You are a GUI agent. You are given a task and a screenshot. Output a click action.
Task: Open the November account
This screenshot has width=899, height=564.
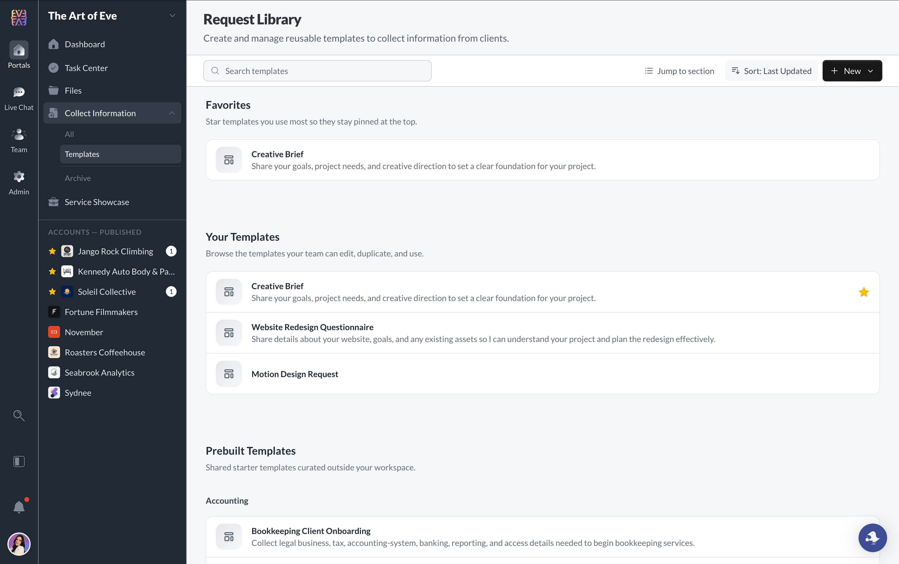point(112,332)
